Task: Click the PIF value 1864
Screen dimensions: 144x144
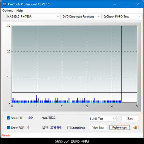Action: pyautogui.click(x=30, y=118)
